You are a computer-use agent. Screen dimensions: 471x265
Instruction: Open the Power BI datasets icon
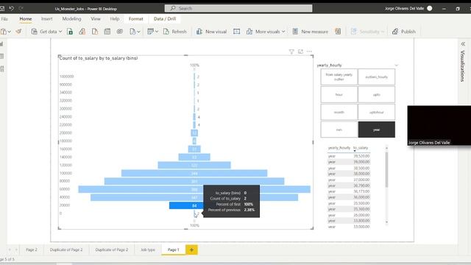coord(82,32)
